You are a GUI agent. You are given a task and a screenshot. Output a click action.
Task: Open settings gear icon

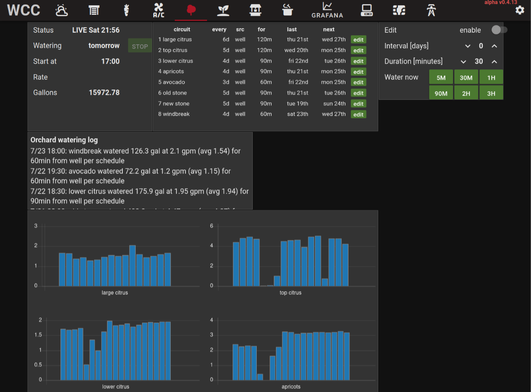520,10
